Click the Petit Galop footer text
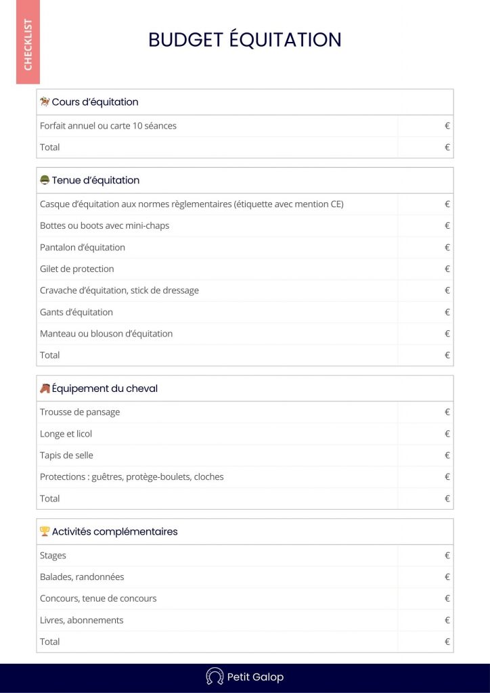 tap(255, 677)
